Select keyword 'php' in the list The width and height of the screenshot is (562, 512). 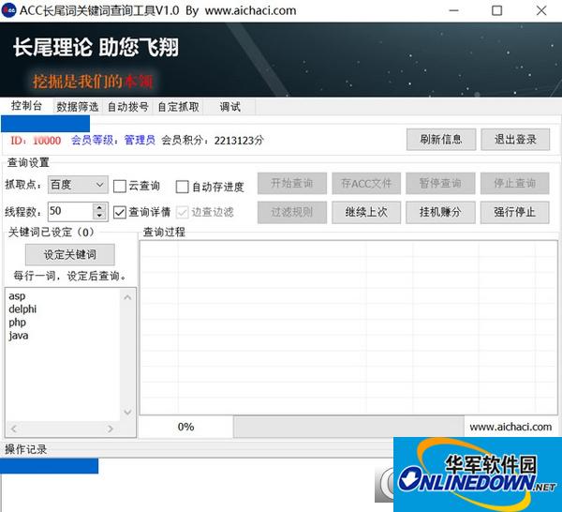coord(17,323)
